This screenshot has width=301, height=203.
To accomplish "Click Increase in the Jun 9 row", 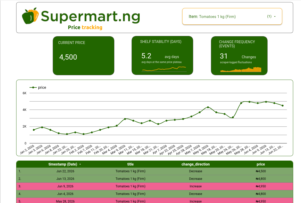I will (x=196, y=186).
